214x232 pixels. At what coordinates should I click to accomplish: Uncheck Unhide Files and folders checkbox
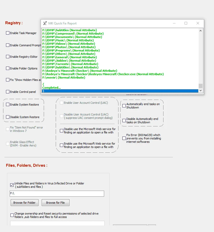coord(12,185)
